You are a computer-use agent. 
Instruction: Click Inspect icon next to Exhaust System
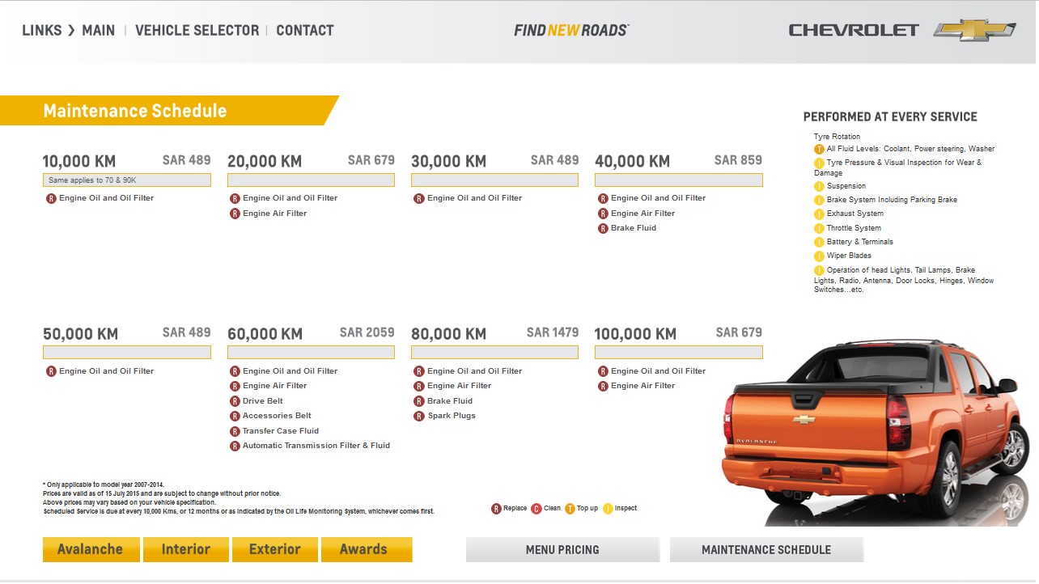tap(819, 214)
